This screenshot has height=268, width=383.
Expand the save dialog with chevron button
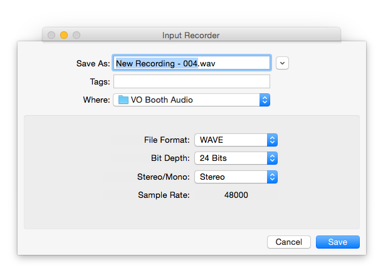282,63
